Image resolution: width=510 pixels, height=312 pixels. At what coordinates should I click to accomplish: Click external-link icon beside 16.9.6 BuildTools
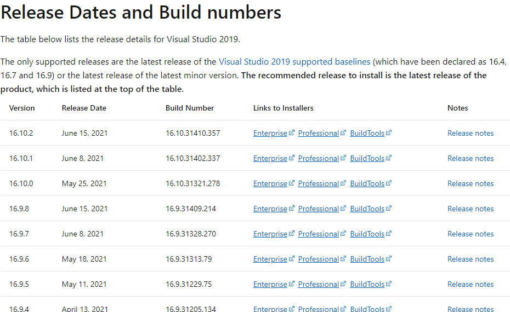point(389,259)
